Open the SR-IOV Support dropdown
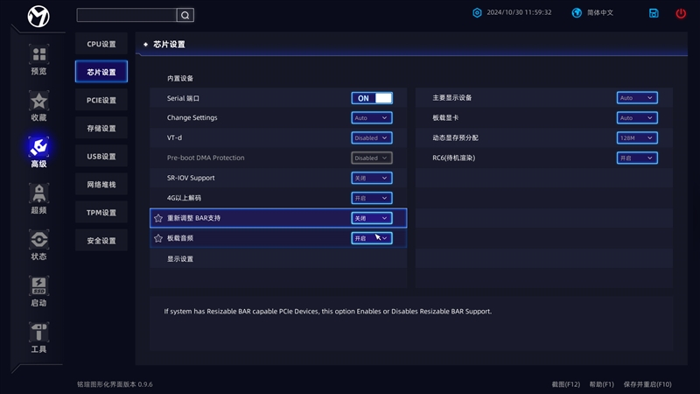 click(x=372, y=178)
